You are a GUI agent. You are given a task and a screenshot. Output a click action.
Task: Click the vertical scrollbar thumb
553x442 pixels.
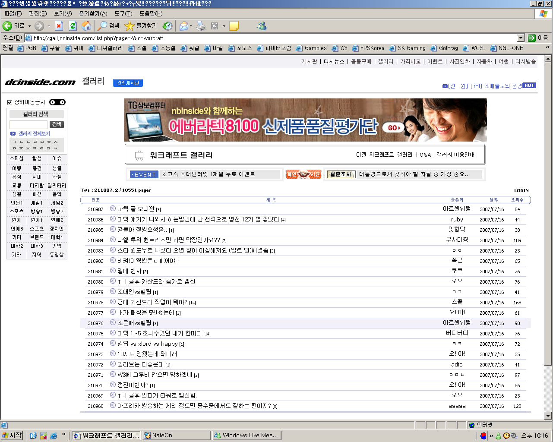click(x=548, y=214)
